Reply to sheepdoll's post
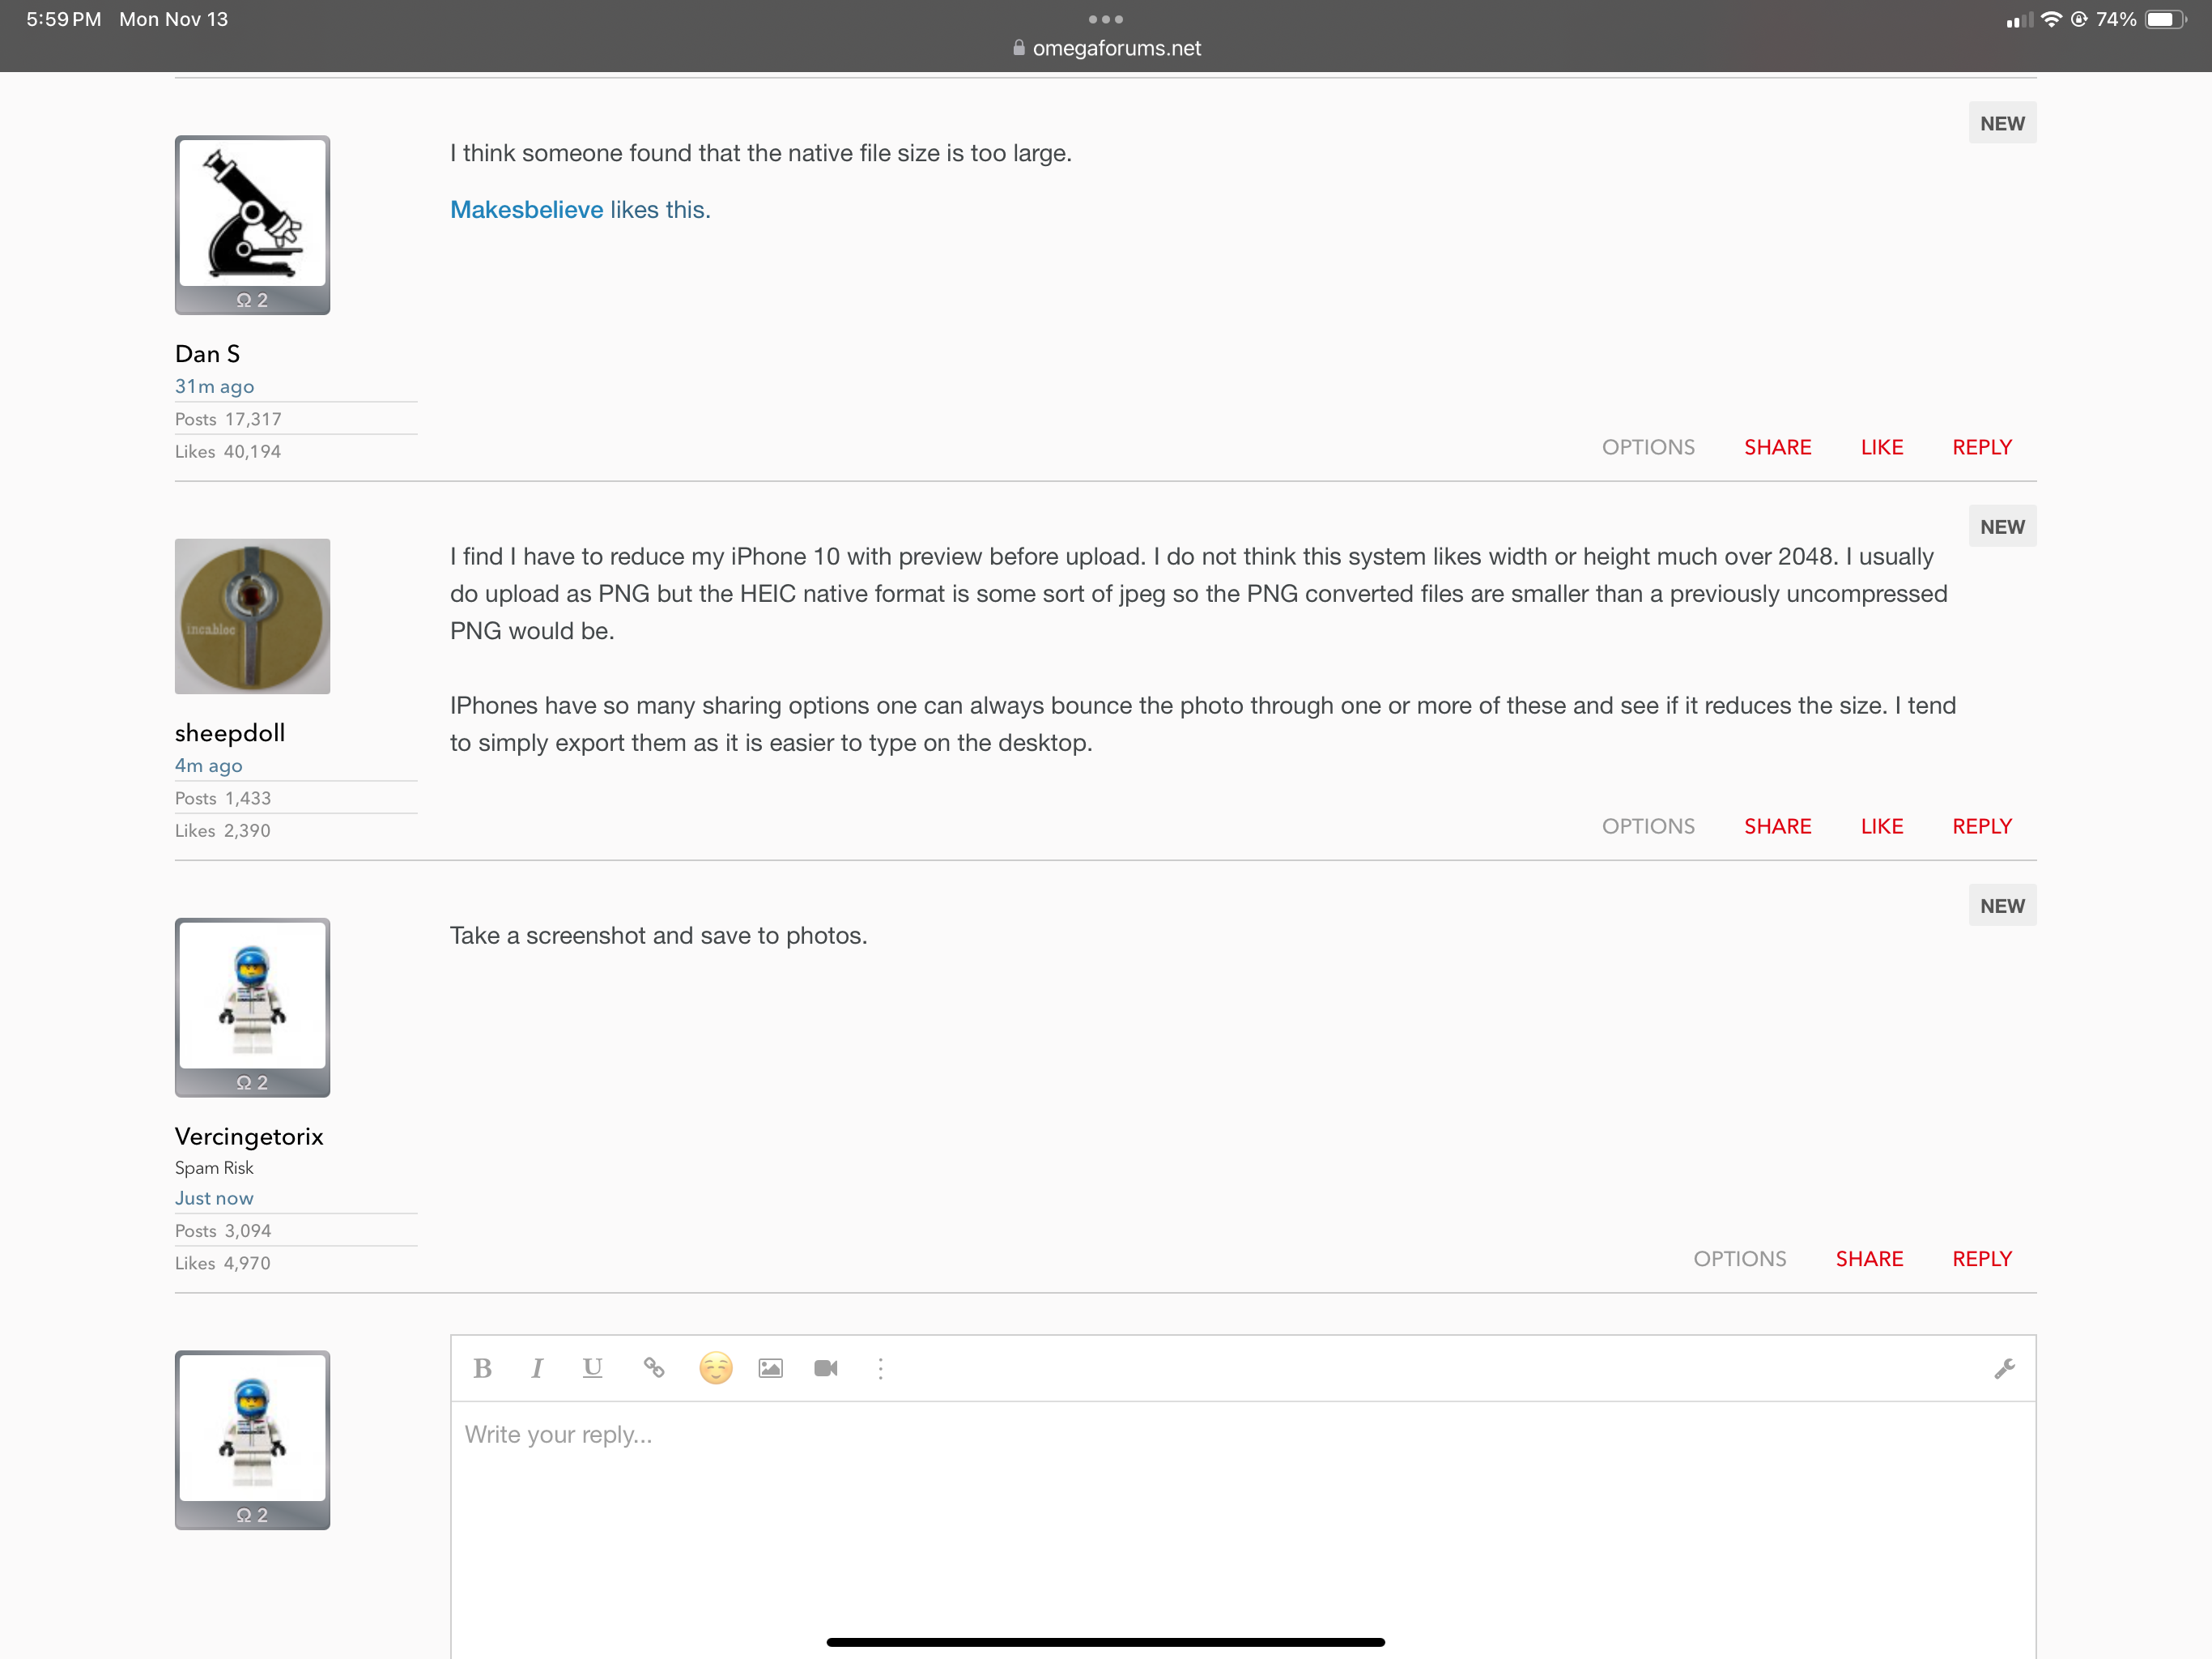The image size is (2212, 1659). (1981, 826)
